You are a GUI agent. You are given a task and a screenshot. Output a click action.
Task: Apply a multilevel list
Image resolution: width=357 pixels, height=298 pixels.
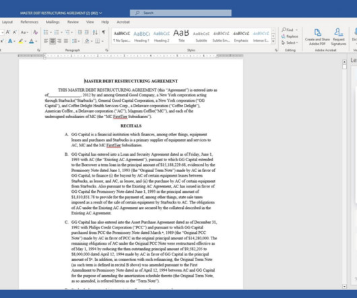(x=67, y=32)
